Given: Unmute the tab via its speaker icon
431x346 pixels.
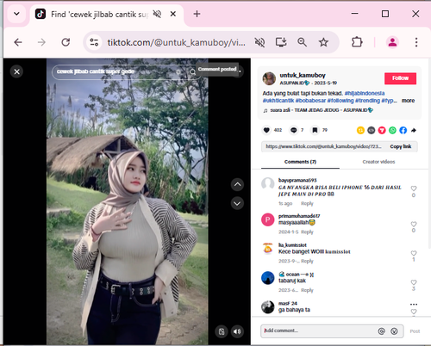Looking at the screenshot, I should tap(157, 14).
